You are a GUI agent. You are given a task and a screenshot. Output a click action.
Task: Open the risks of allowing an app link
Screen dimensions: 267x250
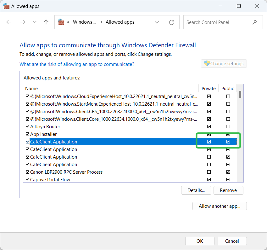pyautogui.click(x=77, y=64)
